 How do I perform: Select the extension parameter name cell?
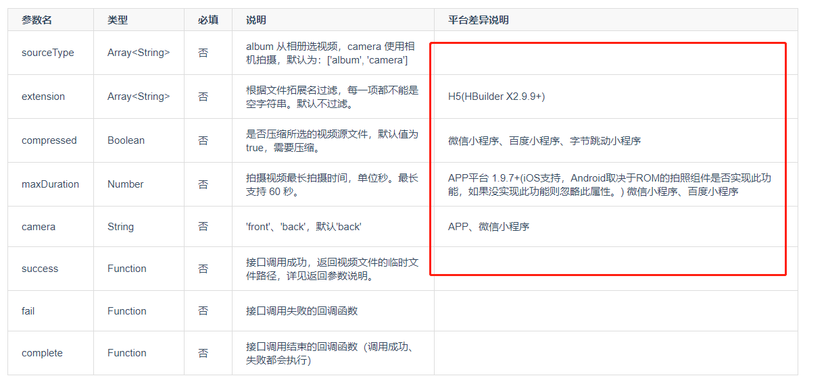(43, 97)
